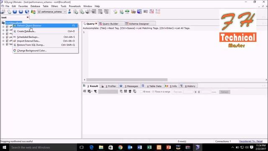The height and width of the screenshot is (151, 268).
Task: Click the Task View taskbar icon
Action: [82, 147]
